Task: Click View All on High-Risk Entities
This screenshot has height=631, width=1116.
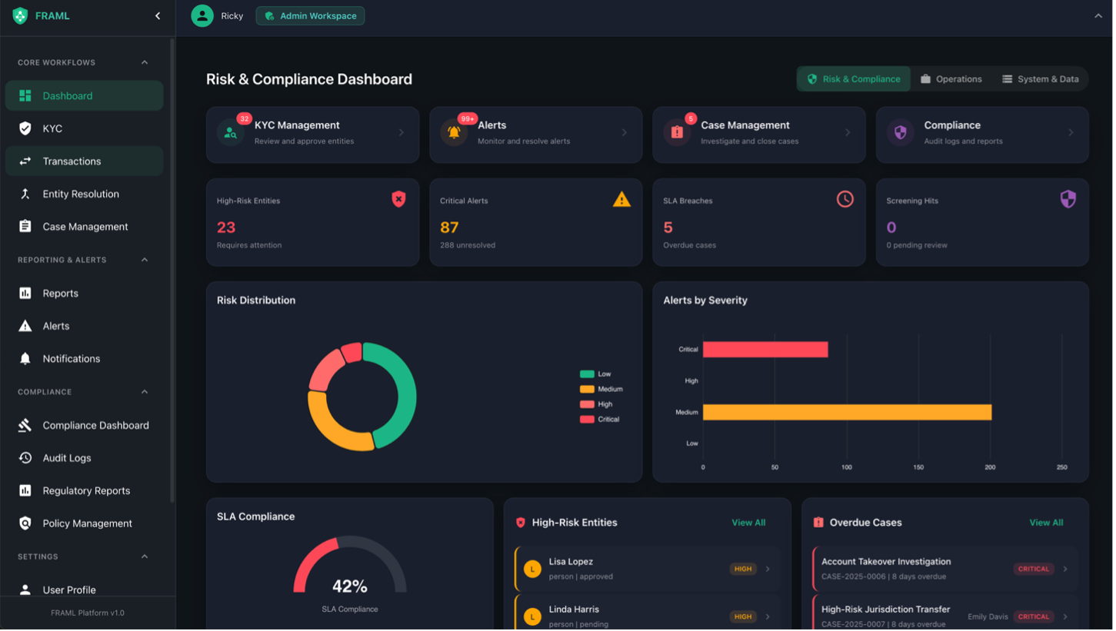Action: coord(748,523)
